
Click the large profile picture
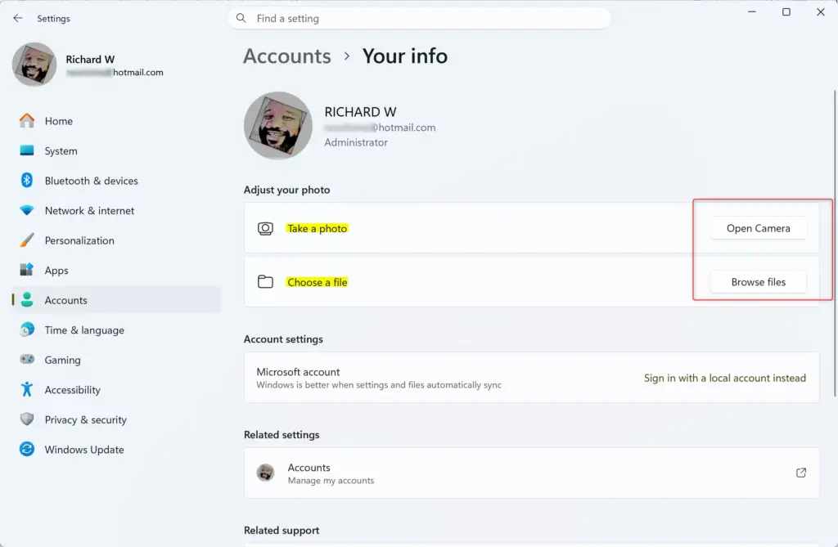278,126
